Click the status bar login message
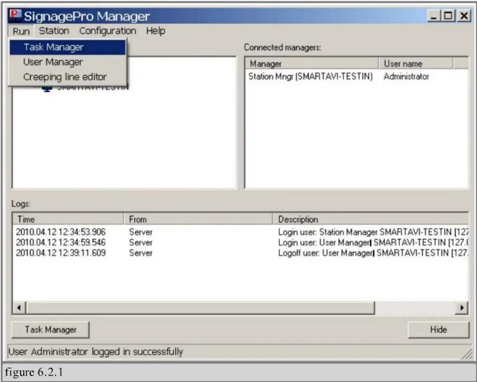The width and height of the screenshot is (477, 382). [x=96, y=352]
